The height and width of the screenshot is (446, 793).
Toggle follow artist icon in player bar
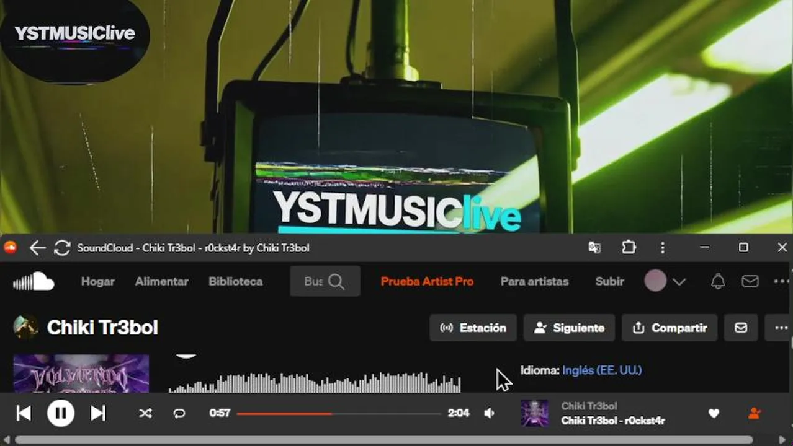click(x=755, y=413)
